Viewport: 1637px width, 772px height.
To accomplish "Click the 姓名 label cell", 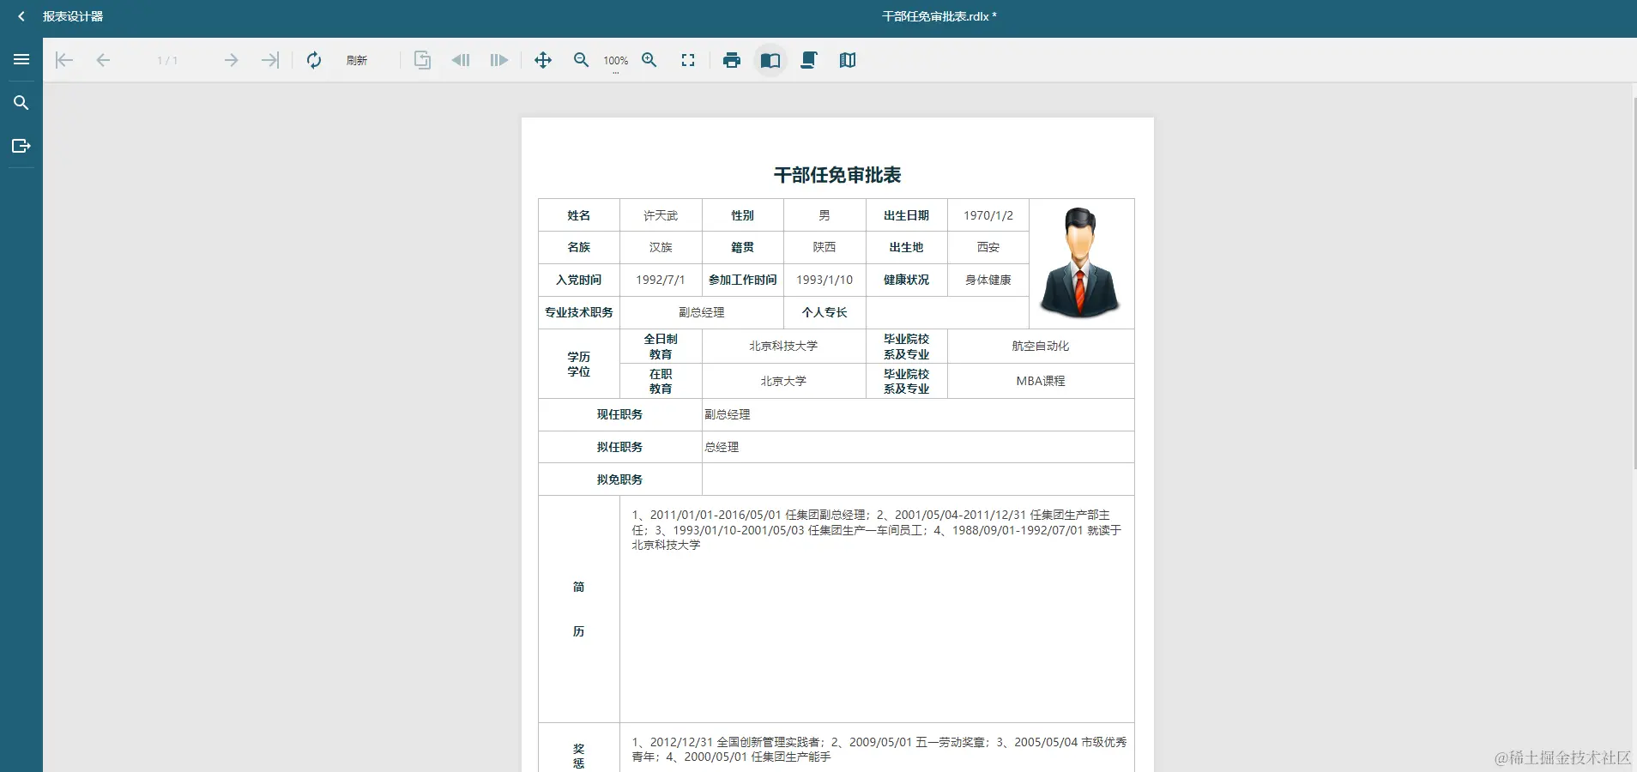I will 579,215.
